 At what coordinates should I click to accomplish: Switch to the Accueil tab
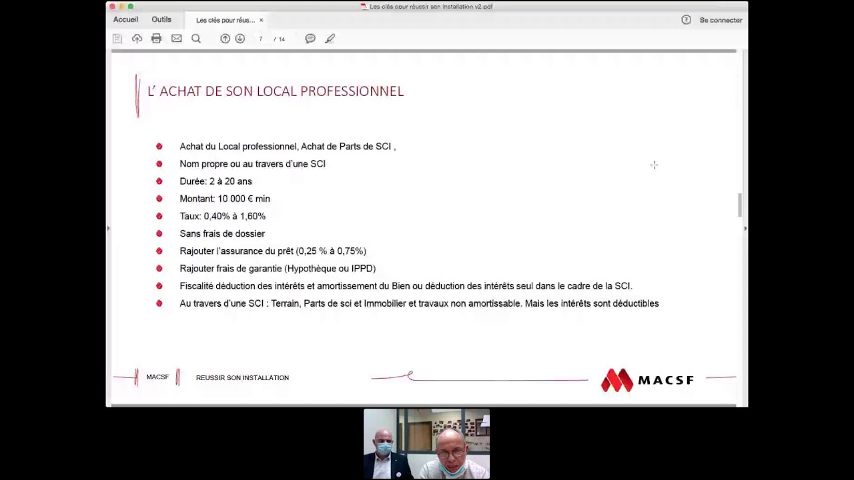[125, 20]
